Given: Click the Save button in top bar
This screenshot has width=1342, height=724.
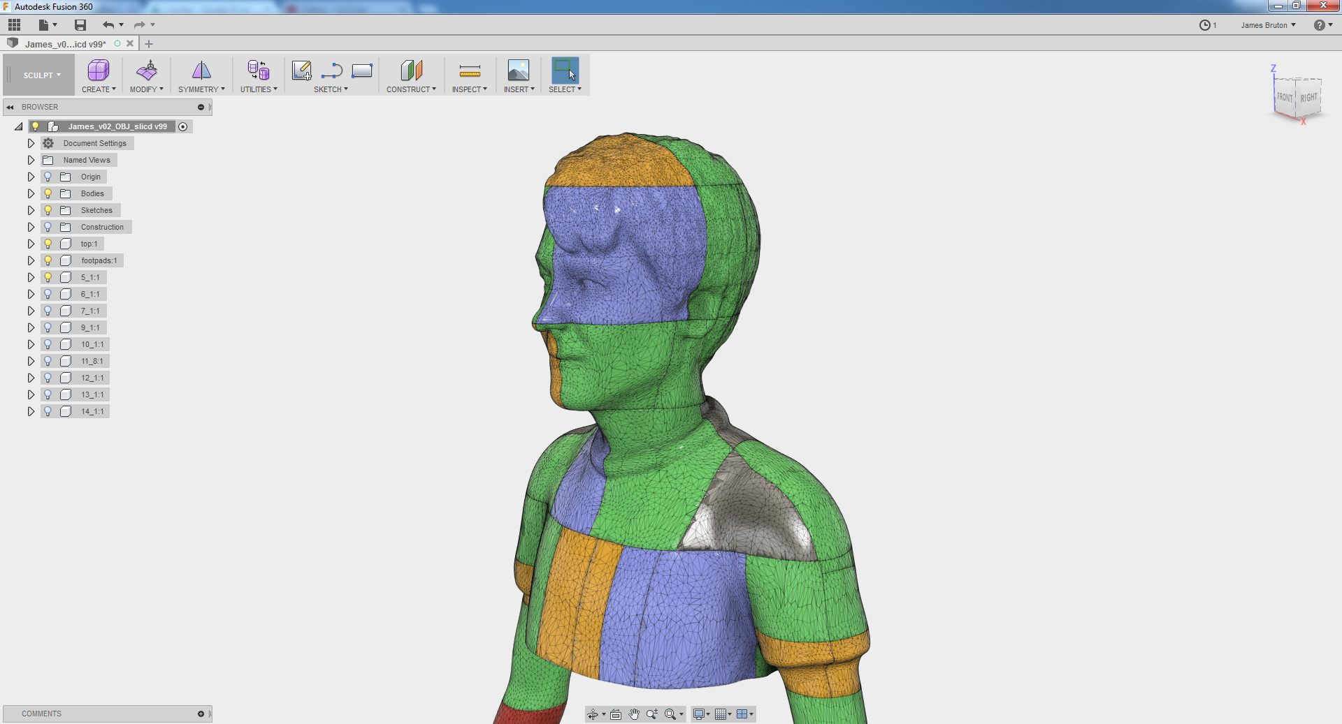Looking at the screenshot, I should coord(80,25).
